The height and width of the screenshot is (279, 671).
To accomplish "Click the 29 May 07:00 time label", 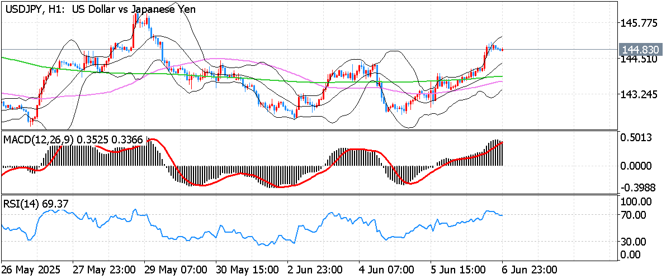I will click(x=176, y=270).
